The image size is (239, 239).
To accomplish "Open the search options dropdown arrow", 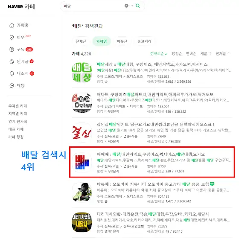I will (x=132, y=6).
